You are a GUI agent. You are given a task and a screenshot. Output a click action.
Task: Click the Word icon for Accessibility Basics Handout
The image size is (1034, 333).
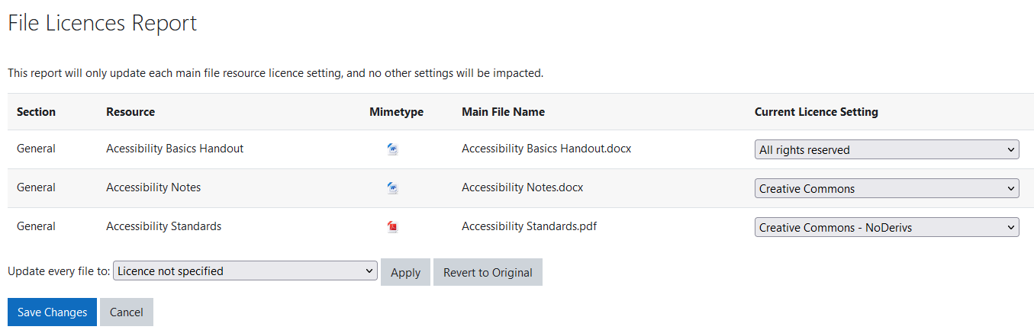[393, 149]
